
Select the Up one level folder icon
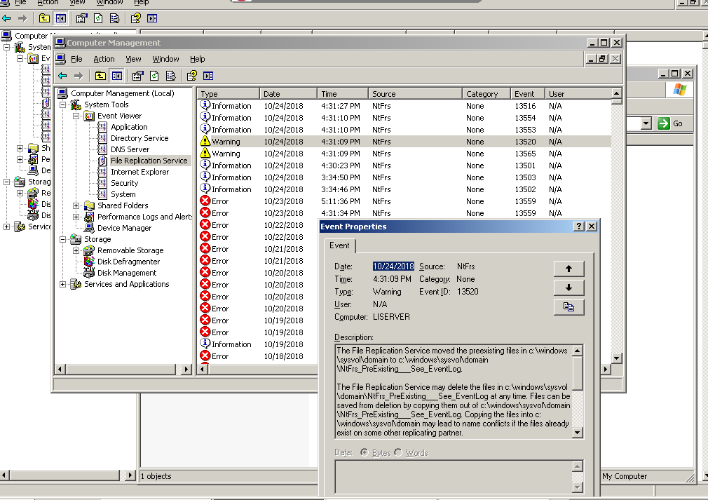coord(99,76)
